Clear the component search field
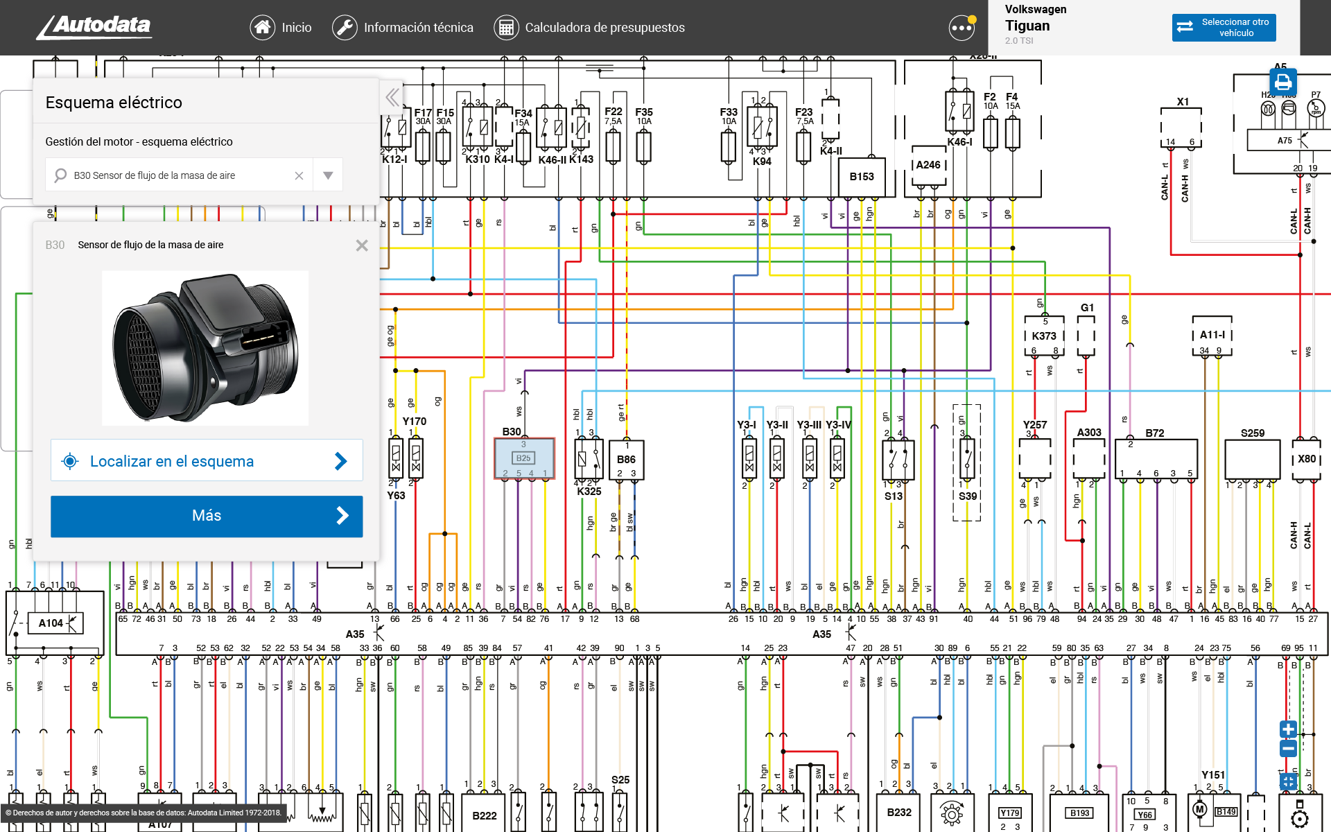The image size is (1331, 832). point(299,175)
